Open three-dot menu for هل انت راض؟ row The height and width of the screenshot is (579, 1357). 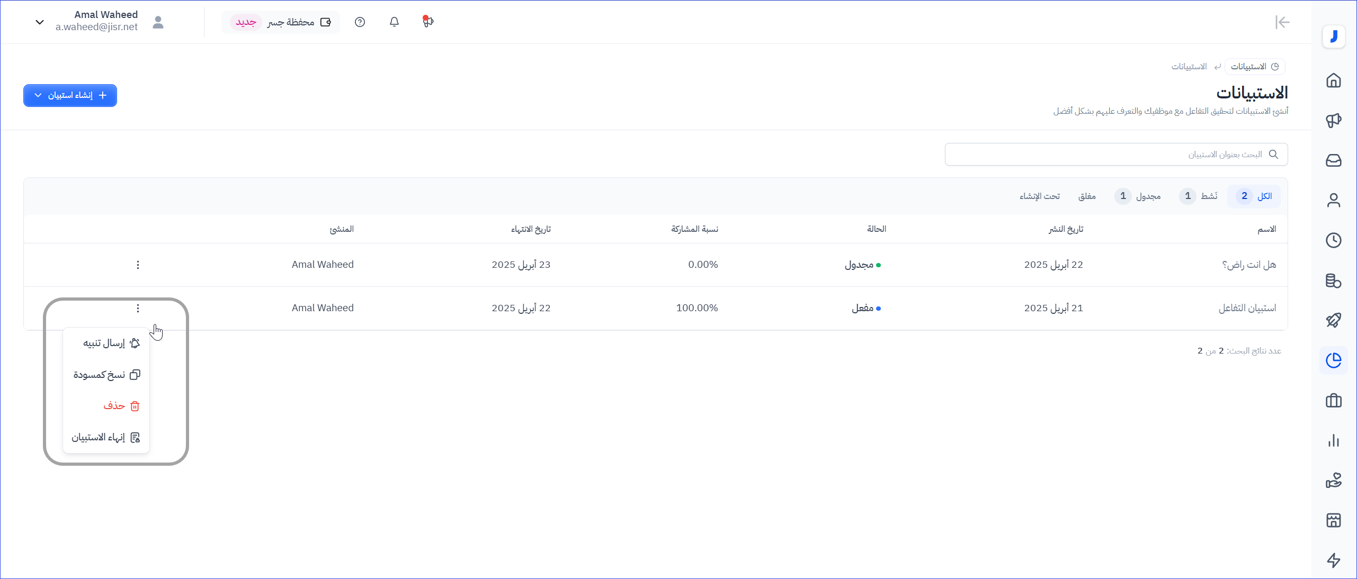138,265
